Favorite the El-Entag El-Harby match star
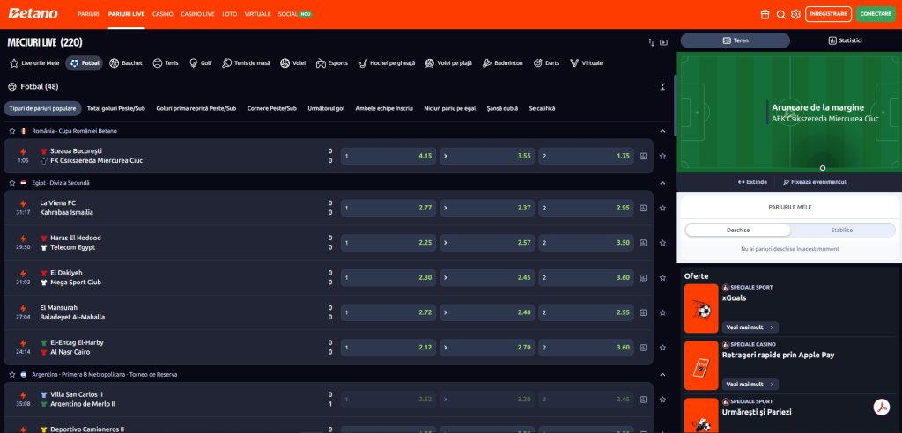The height and width of the screenshot is (433, 902). [x=662, y=348]
